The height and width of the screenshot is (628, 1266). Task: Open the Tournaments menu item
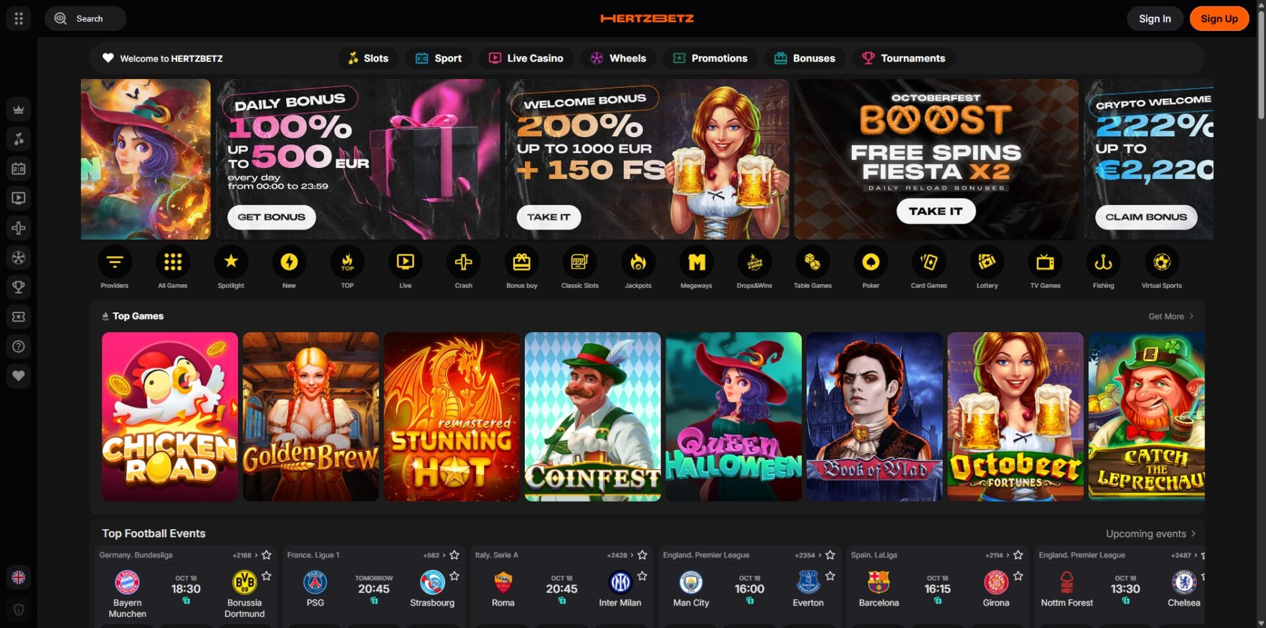point(903,58)
